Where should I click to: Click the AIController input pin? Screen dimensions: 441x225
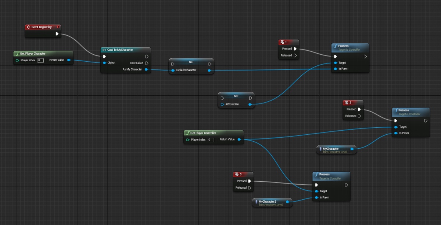point(222,104)
